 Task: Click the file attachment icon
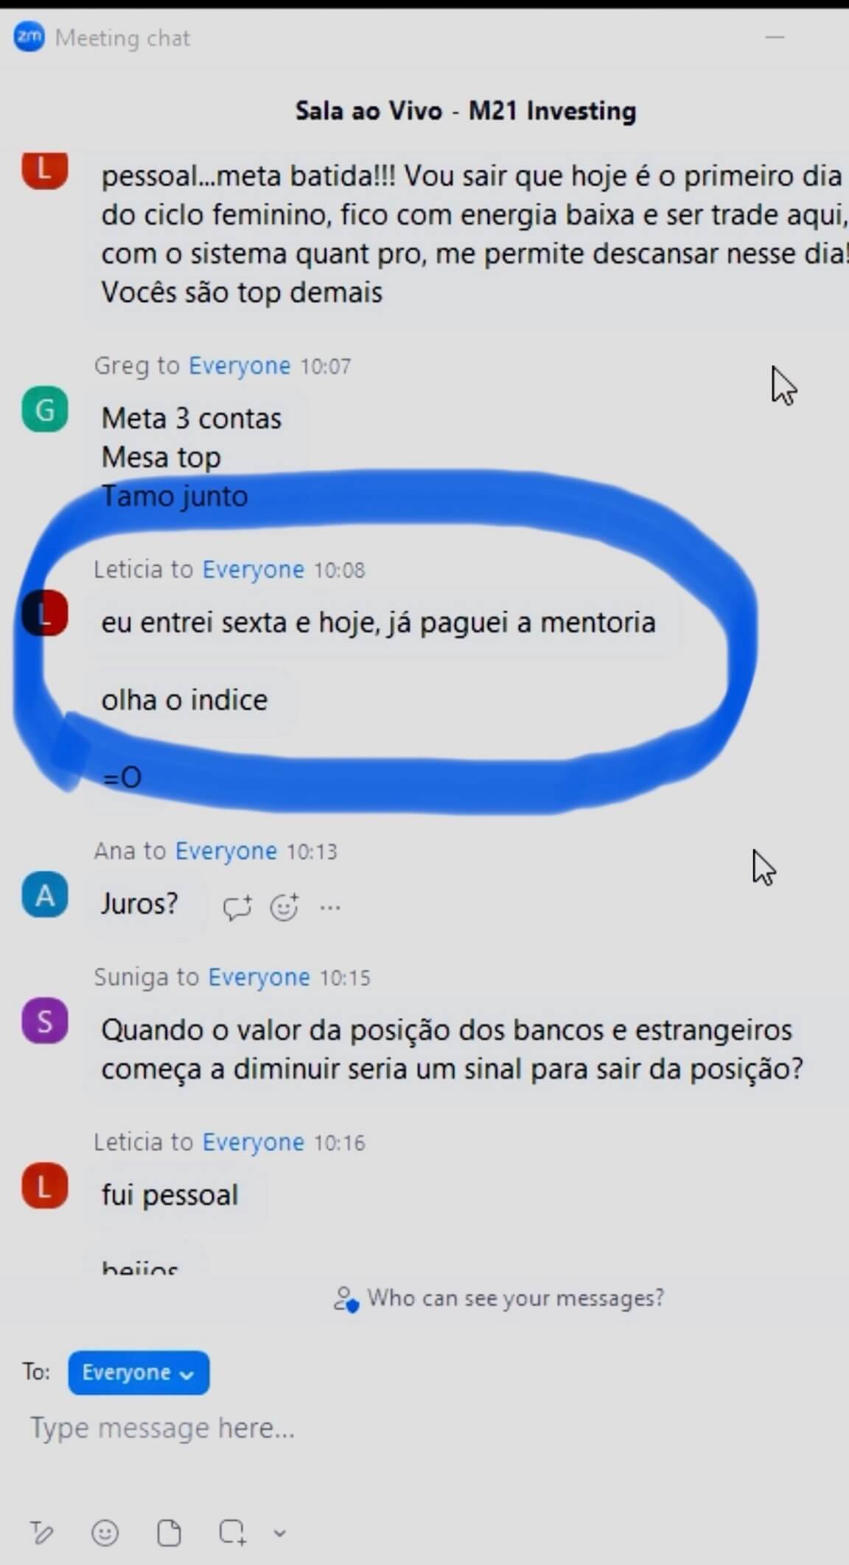click(x=169, y=1533)
